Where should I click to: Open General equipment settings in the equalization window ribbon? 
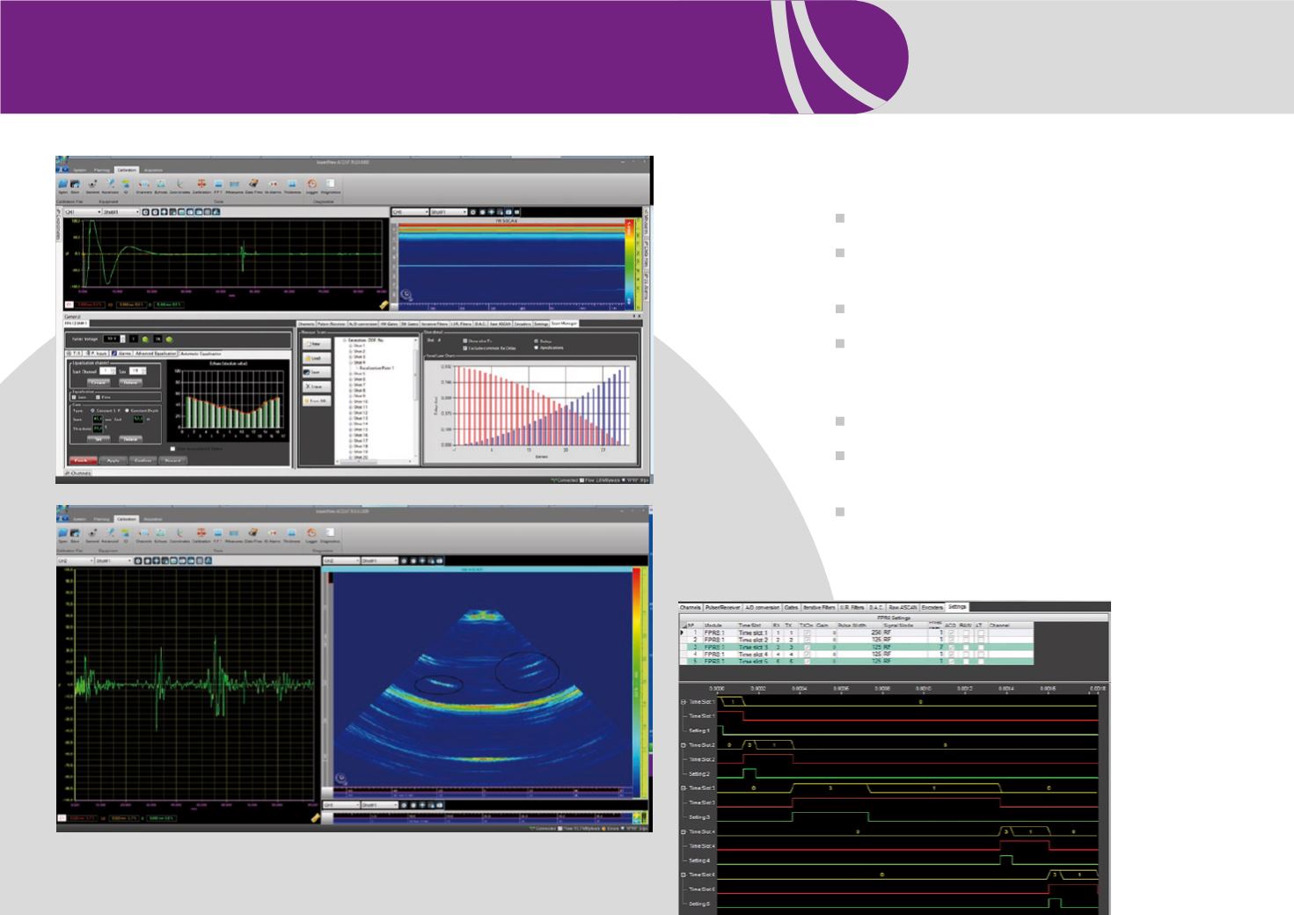[x=92, y=185]
